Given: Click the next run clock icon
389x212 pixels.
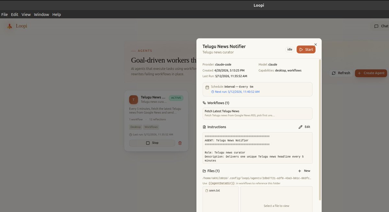Looking at the screenshot, I should click(213, 92).
